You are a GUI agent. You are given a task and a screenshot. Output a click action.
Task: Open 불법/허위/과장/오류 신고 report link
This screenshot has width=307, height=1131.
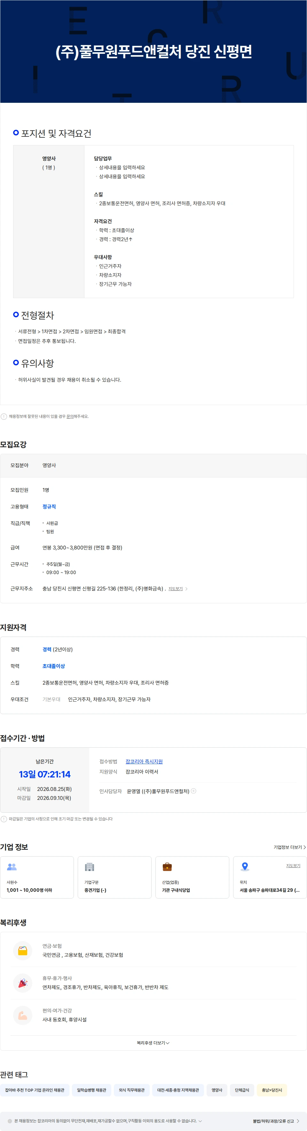tap(276, 1121)
